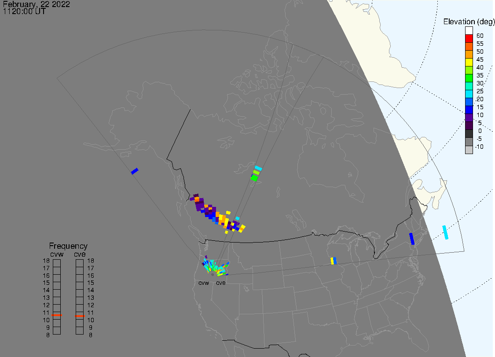Click the 45 label on elevation legend
This screenshot has width=495, height=357.
[x=480, y=59]
